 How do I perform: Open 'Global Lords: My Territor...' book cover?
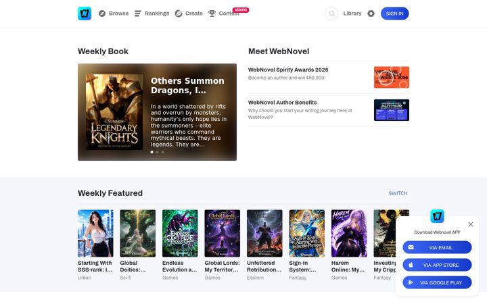coord(223,233)
